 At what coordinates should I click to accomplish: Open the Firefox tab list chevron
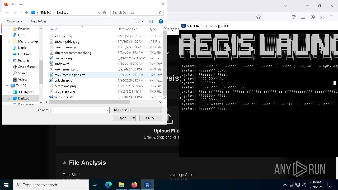(285, 6)
